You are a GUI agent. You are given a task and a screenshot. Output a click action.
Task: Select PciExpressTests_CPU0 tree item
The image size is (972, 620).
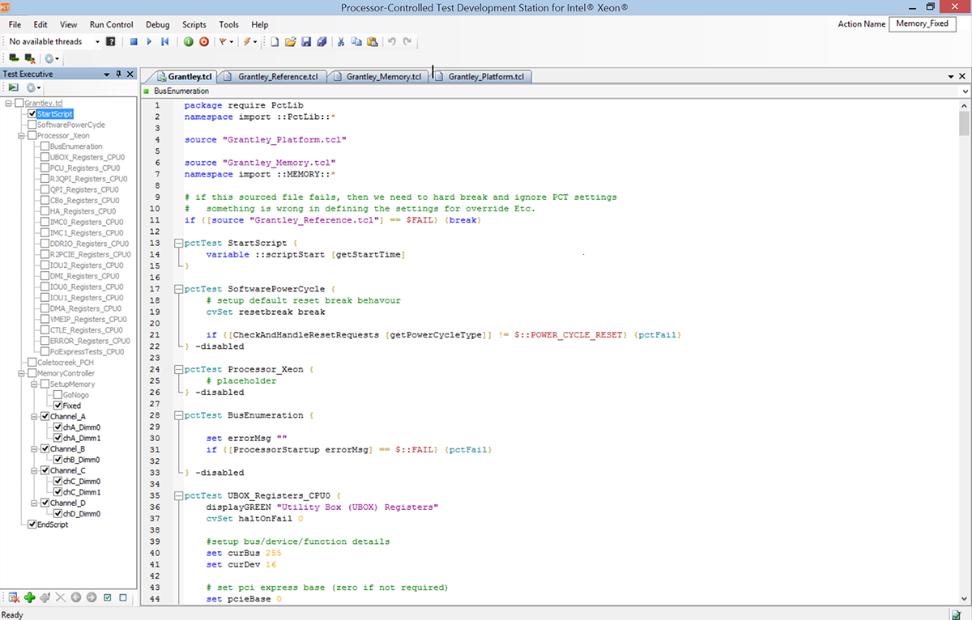pos(87,351)
